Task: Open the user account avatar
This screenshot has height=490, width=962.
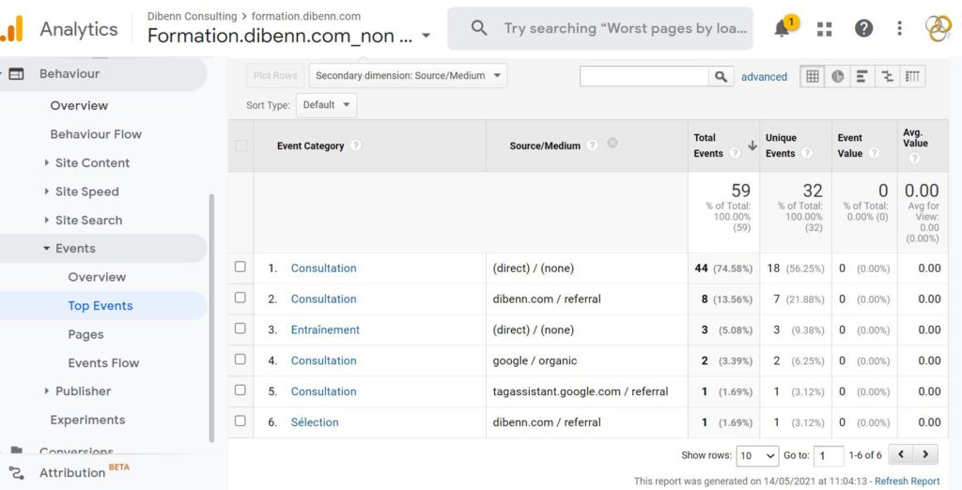Action: point(938,28)
